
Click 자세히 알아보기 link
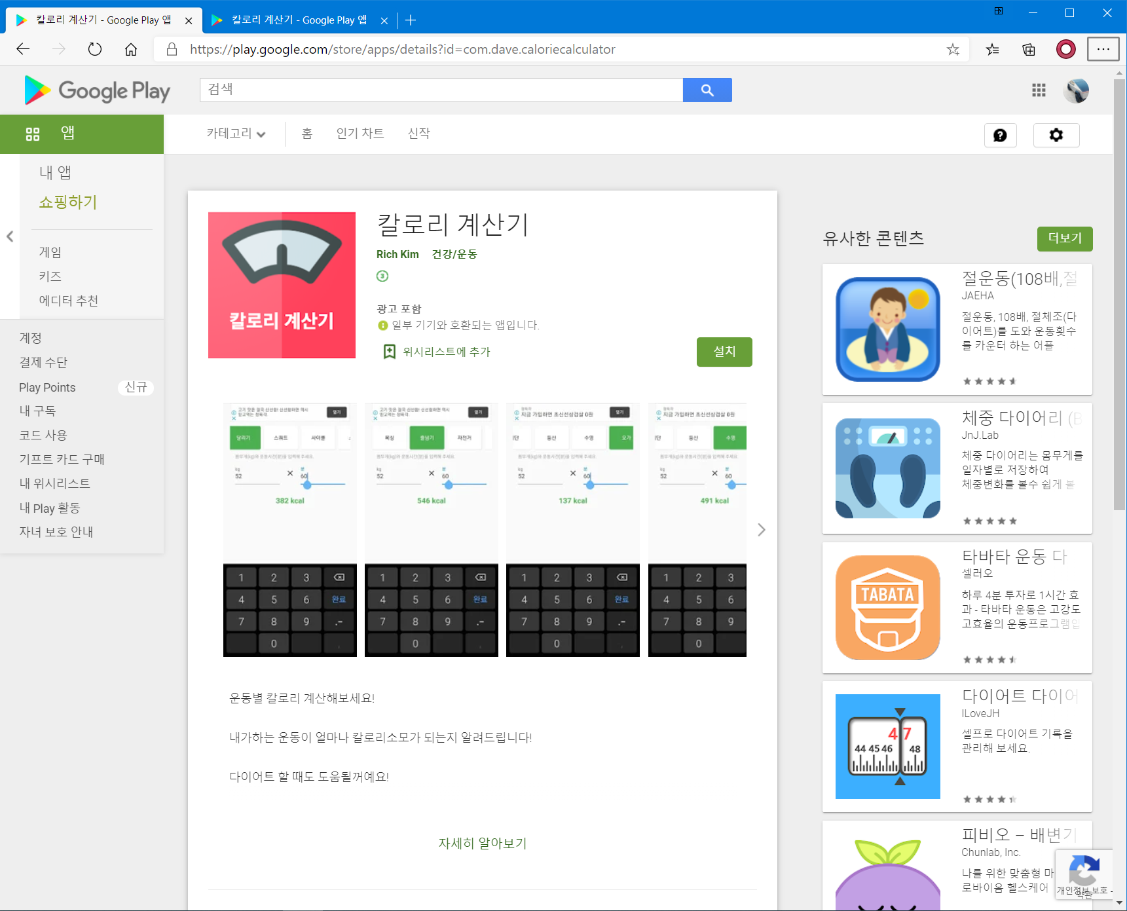click(483, 844)
